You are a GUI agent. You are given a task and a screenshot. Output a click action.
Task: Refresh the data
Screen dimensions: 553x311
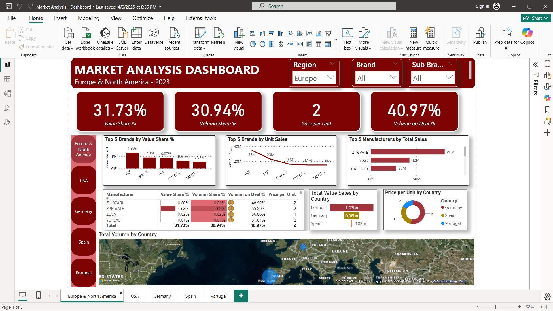click(218, 37)
